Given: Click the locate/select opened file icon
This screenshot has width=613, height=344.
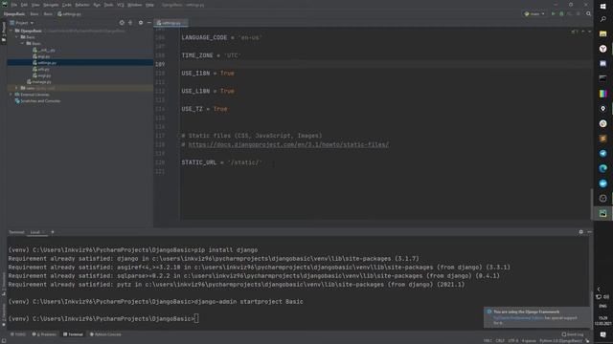Looking at the screenshot, I should pos(122,23).
